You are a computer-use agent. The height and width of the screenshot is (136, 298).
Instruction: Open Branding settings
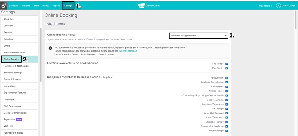[20, 39]
